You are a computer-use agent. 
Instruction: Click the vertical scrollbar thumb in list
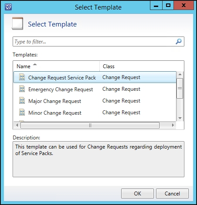coord(180,88)
